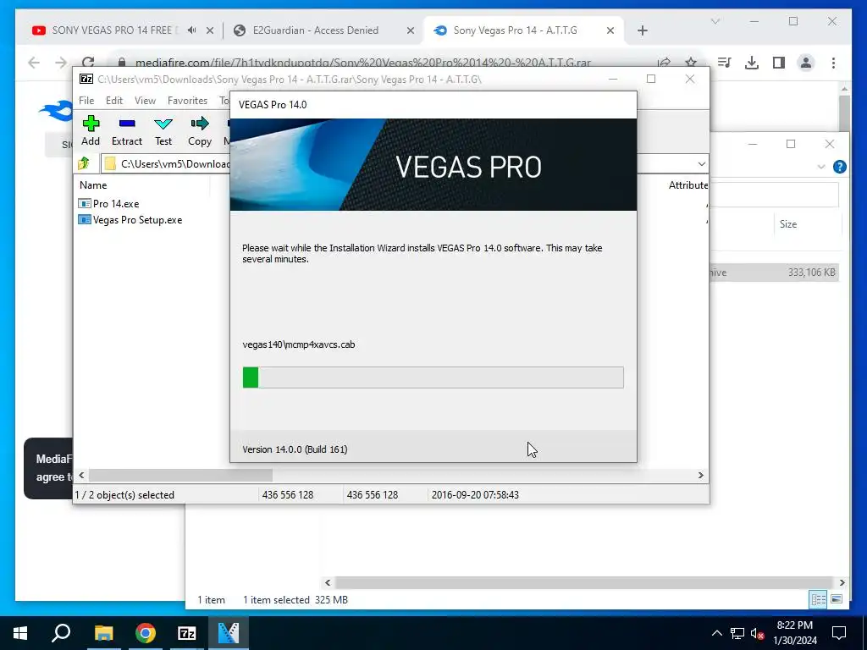
Task: Click the network tray icon
Action: click(737, 633)
